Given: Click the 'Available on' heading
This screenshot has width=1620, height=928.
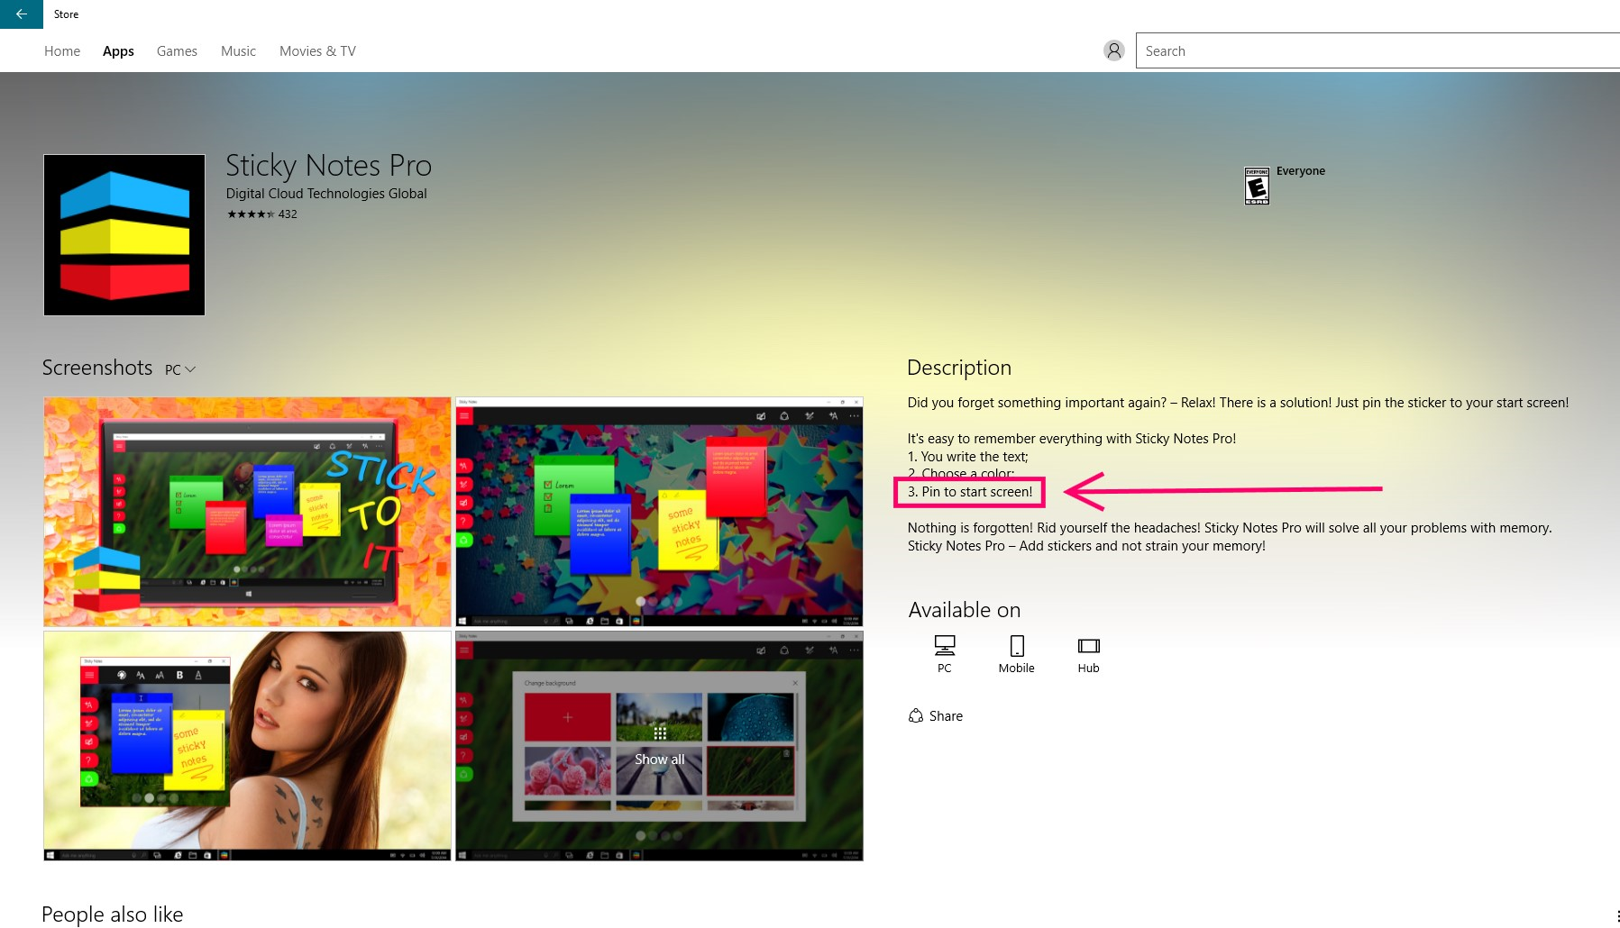Looking at the screenshot, I should (x=965, y=610).
